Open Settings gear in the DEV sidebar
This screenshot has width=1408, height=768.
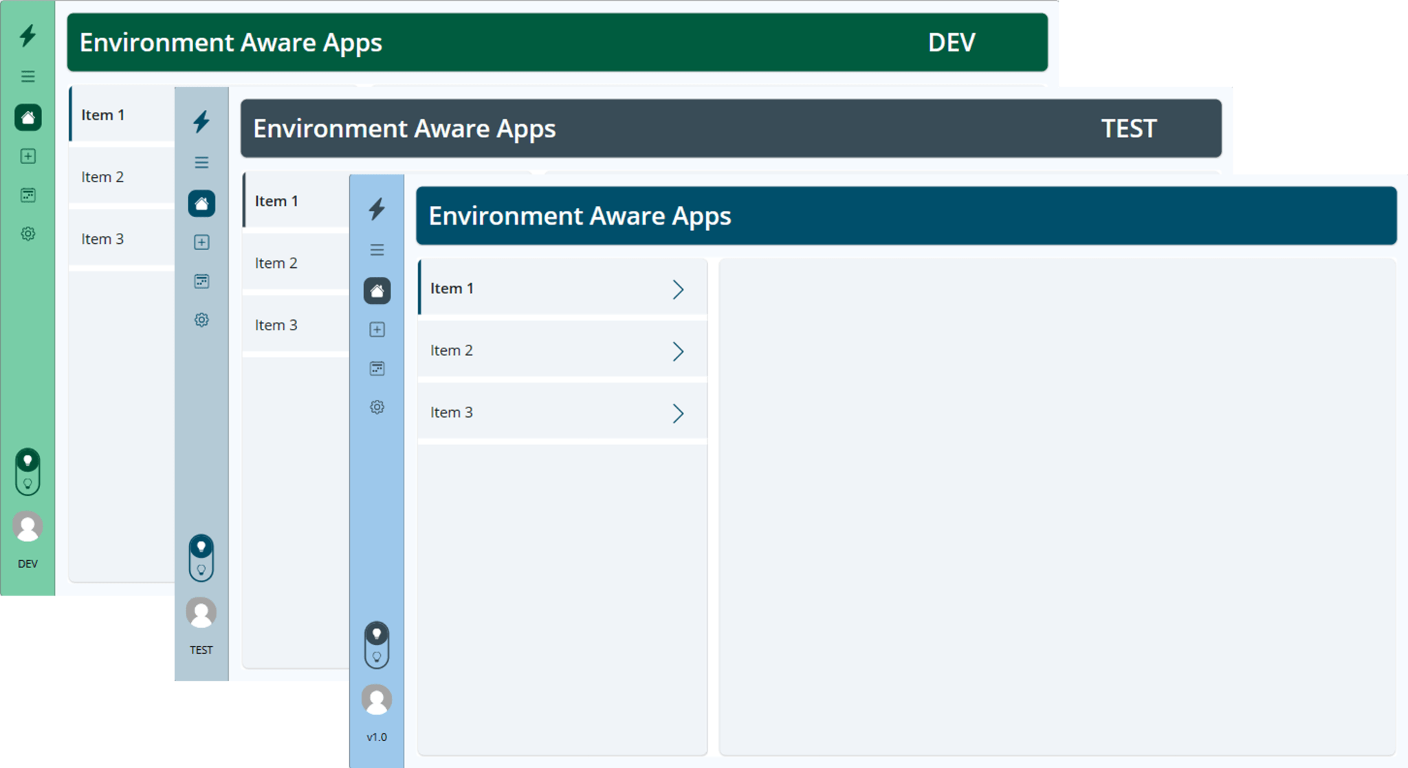pyautogui.click(x=27, y=234)
